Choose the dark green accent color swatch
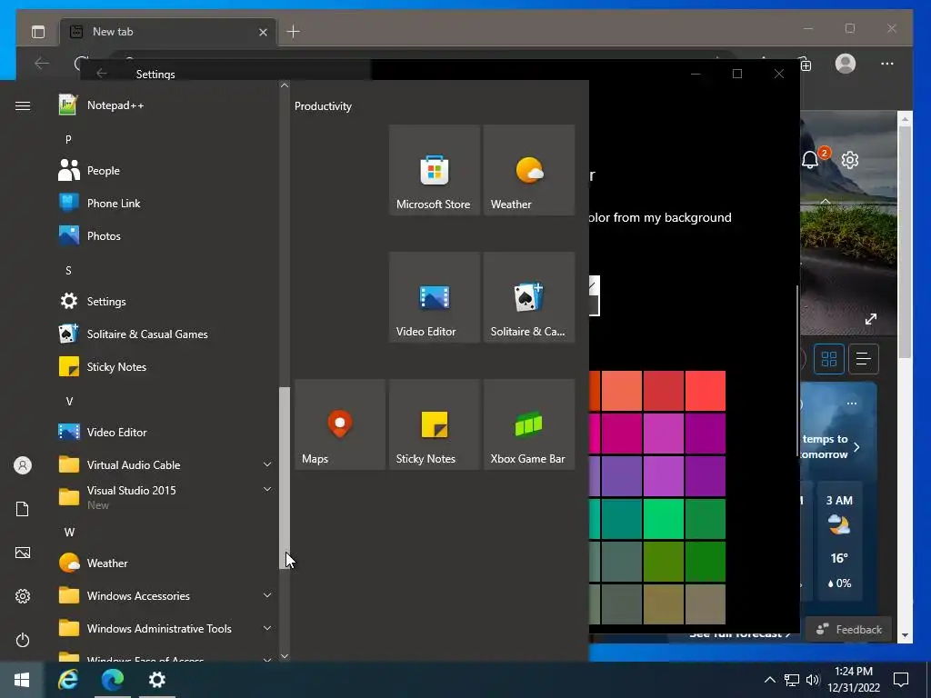This screenshot has height=698, width=931. pos(706,561)
